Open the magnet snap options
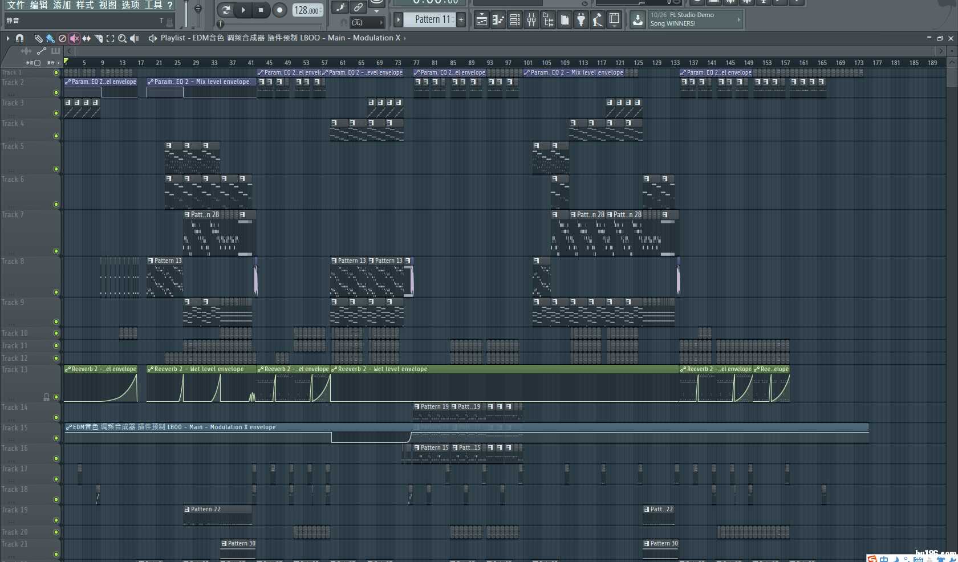The height and width of the screenshot is (562, 958). pyautogui.click(x=19, y=38)
